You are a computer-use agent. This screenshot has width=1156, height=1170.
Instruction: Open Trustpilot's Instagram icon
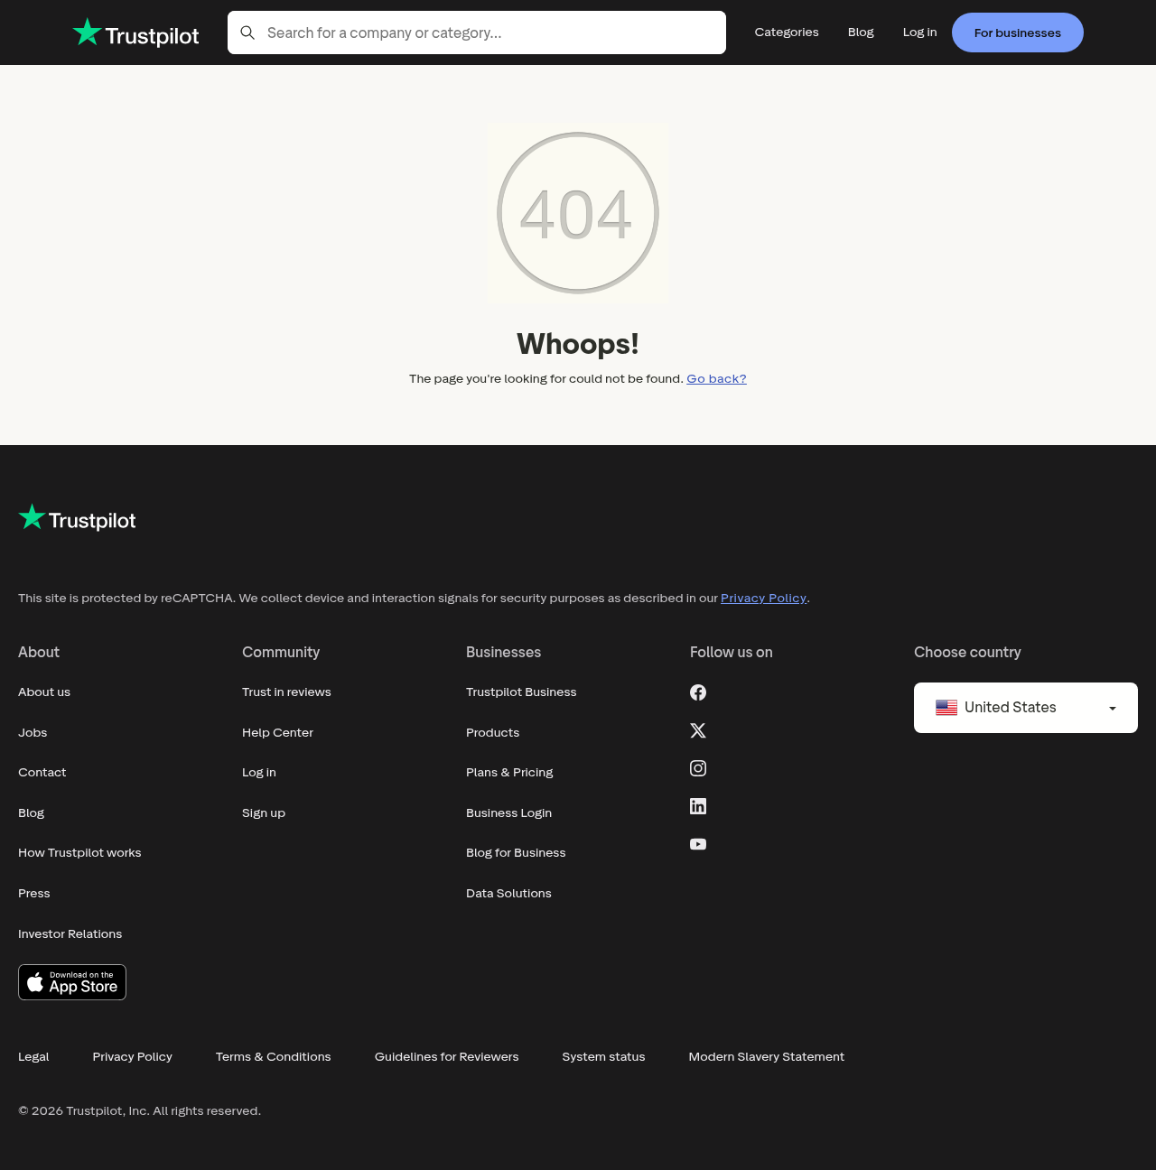point(698,768)
